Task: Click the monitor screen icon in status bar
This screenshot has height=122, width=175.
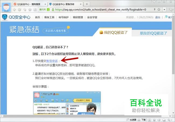Action: tap(164, 120)
